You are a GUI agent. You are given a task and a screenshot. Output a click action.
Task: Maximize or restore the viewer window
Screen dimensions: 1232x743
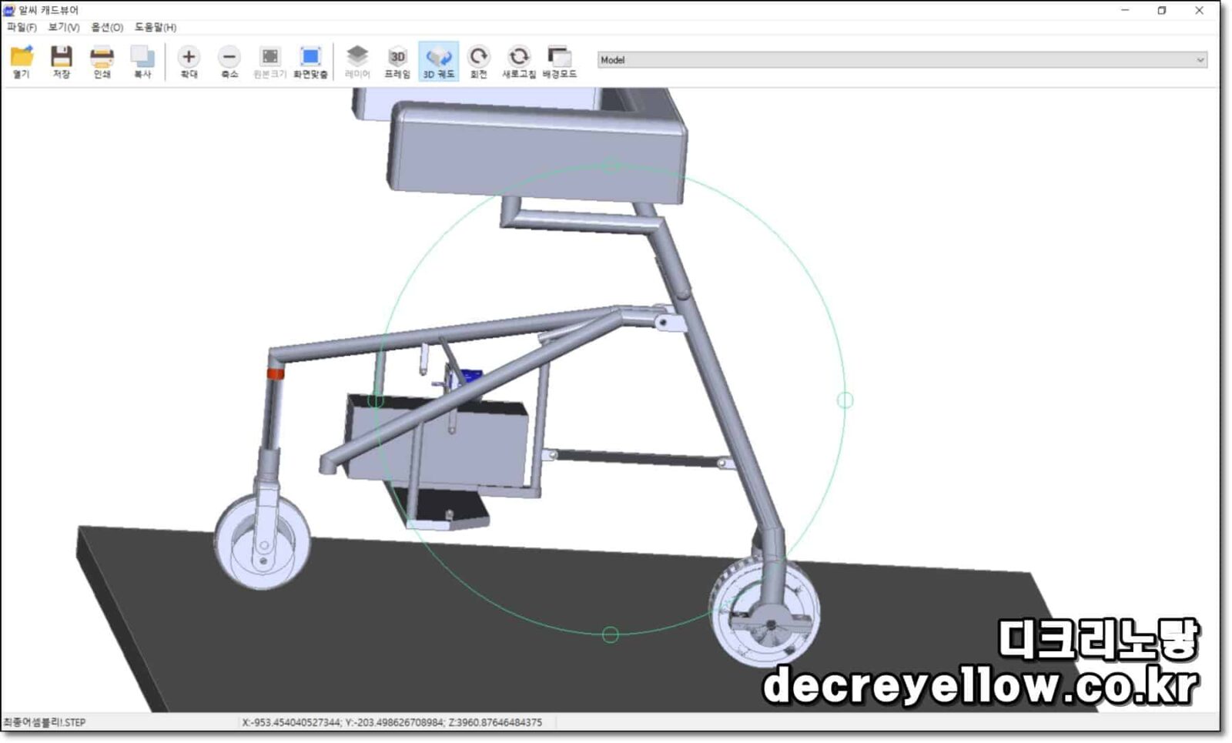coord(1162,11)
